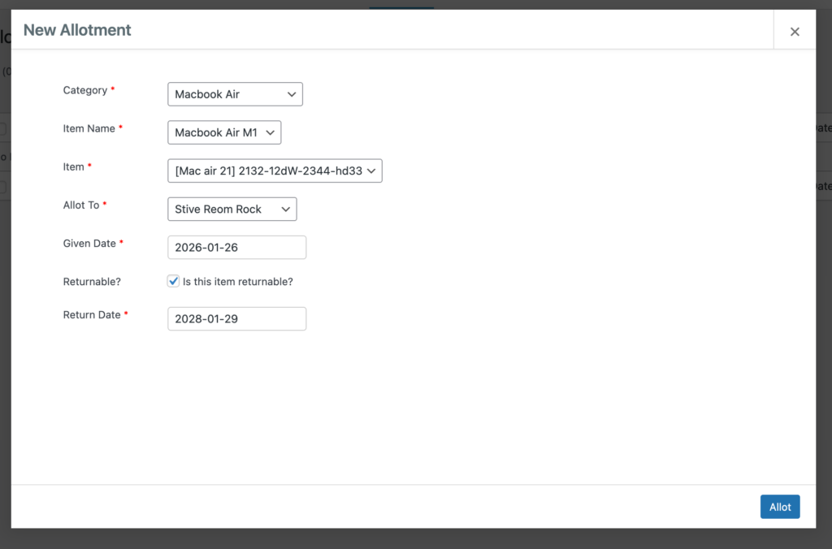832x549 pixels.
Task: Click the chevron arrow on Item Name dropdown
Action: (x=270, y=132)
